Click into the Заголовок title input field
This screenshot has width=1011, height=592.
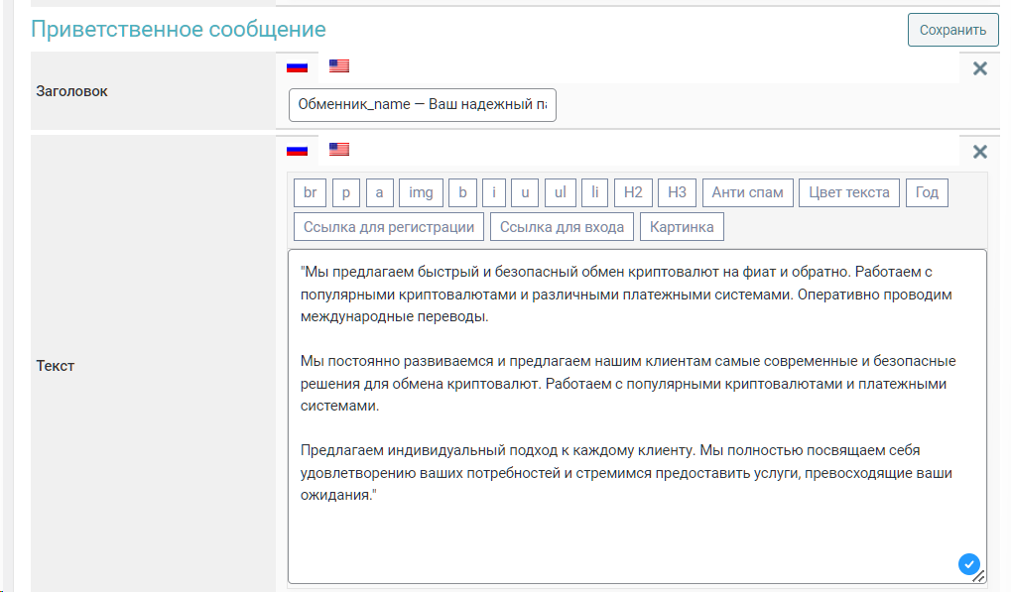coord(422,105)
